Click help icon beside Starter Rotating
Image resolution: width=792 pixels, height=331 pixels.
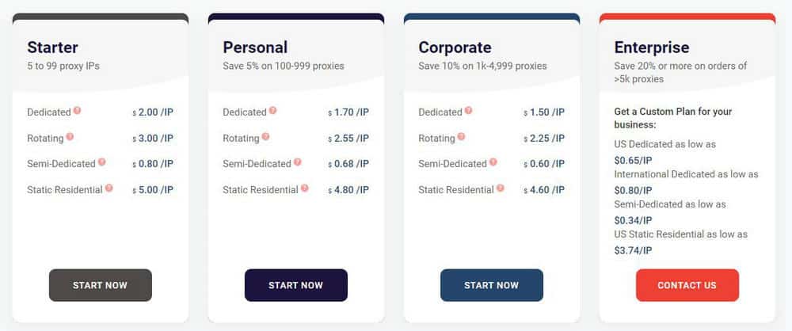click(x=70, y=136)
